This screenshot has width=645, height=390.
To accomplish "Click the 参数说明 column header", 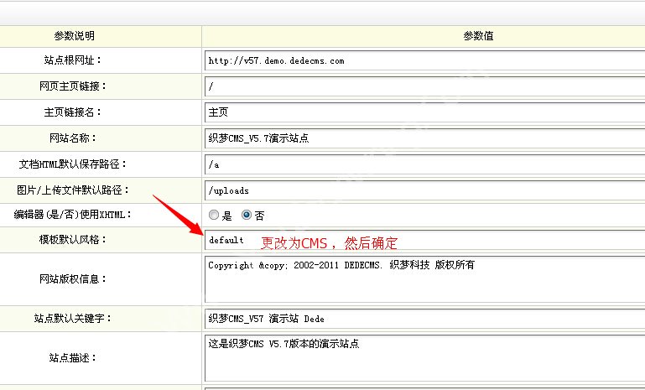I will 75,36.
